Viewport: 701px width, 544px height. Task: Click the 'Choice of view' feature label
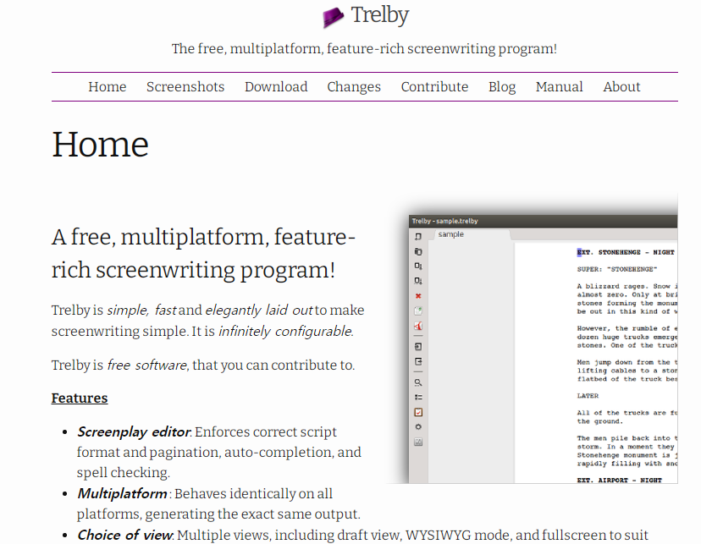tap(125, 535)
